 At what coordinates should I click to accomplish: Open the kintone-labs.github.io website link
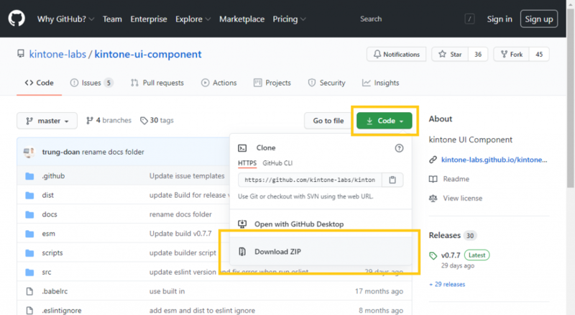point(494,160)
